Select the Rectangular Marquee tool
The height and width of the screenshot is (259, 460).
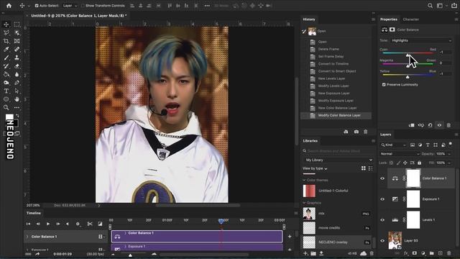(x=17, y=24)
